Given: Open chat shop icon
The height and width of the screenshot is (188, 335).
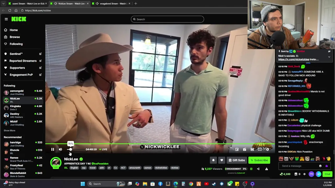Looking at the screenshot, I should [296, 174].
